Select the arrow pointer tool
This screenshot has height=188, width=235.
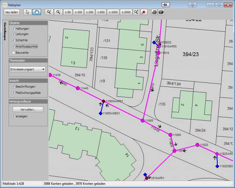pos(28,12)
